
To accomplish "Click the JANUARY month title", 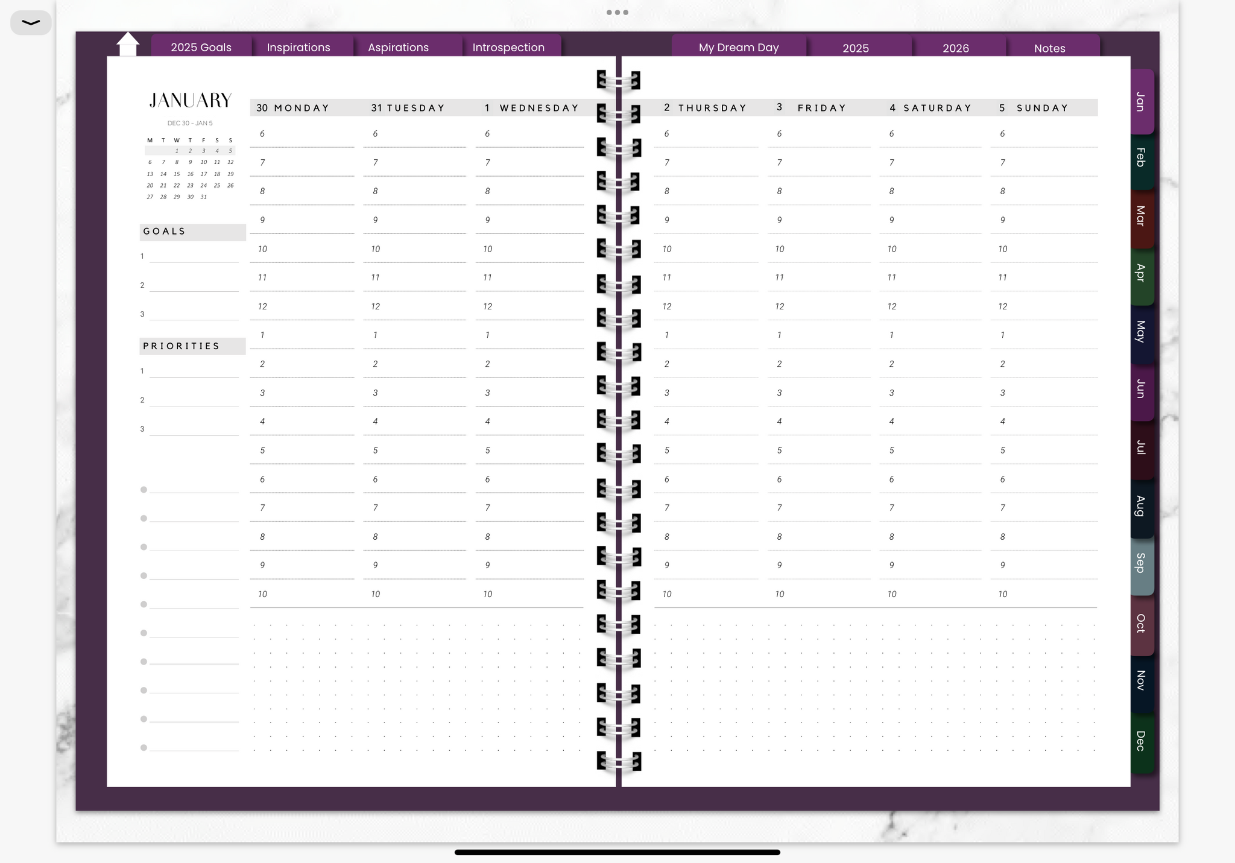I will coord(191,100).
